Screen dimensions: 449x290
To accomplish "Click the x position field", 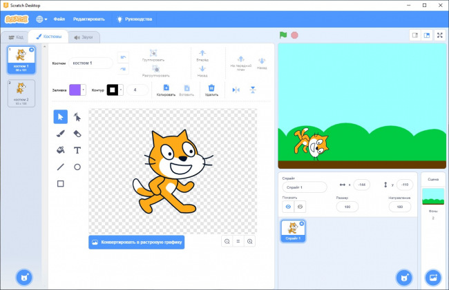I will (362, 185).
